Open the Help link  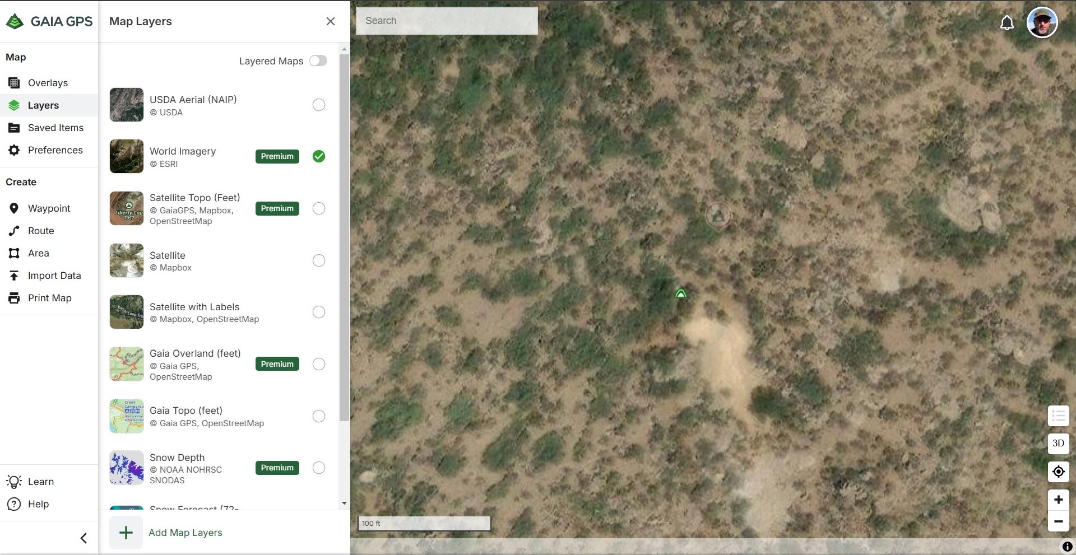pyautogui.click(x=38, y=504)
